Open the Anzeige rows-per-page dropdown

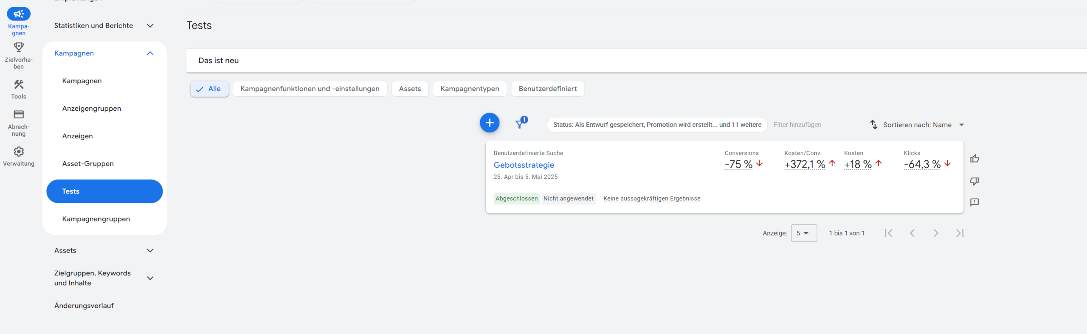coord(804,233)
